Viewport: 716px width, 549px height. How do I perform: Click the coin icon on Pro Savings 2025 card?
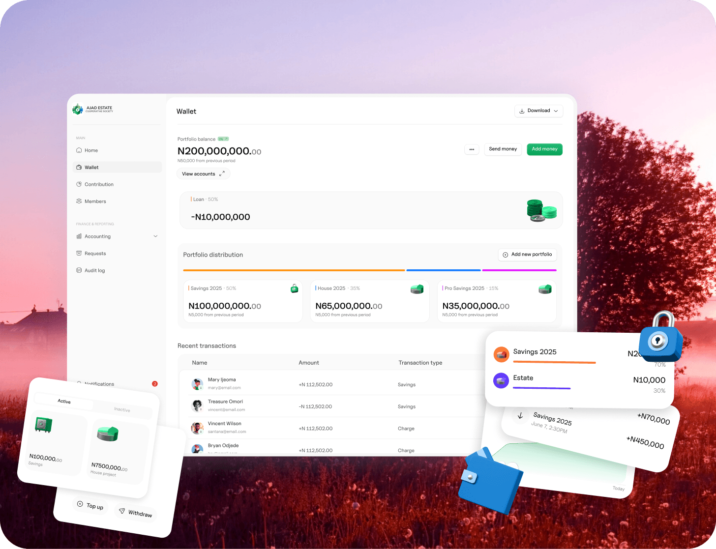pos(545,289)
